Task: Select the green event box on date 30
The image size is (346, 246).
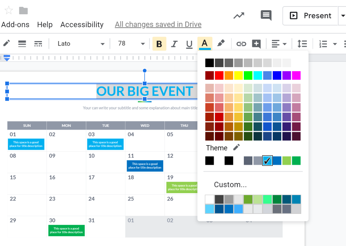Action: [66, 231]
